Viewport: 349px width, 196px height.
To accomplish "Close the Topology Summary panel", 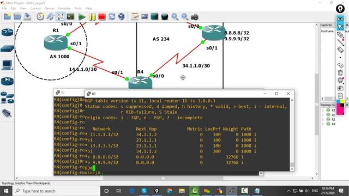I will click(347, 105).
